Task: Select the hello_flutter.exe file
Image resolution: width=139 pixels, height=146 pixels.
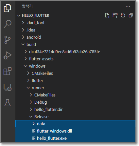Action: tap(52, 138)
